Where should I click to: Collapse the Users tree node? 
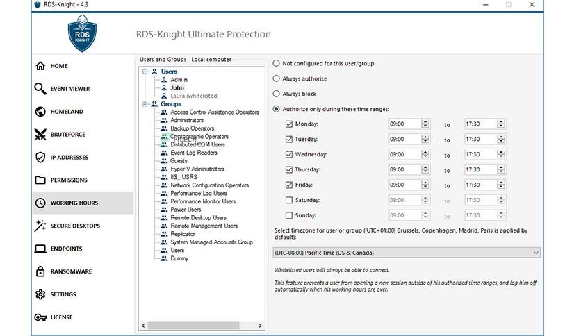pyautogui.click(x=145, y=72)
